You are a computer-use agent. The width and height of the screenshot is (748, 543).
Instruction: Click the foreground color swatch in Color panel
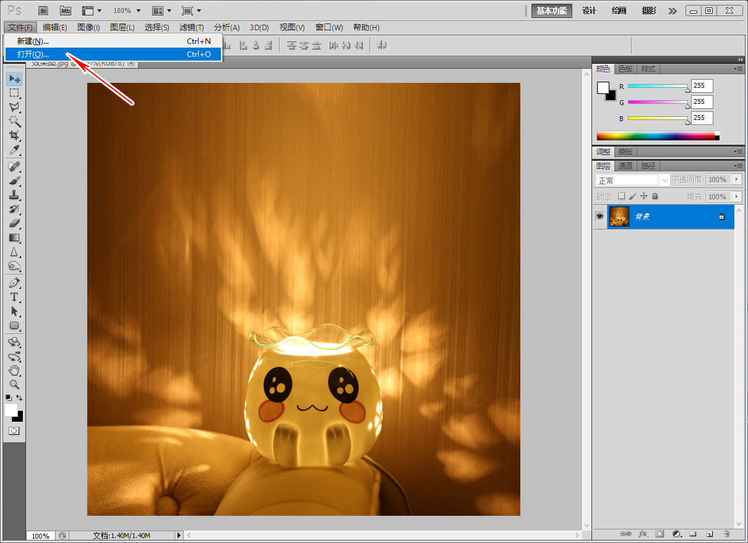tap(603, 88)
